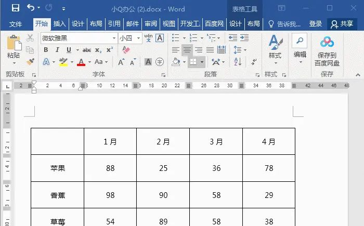Click the 告诉我 search box
Screen dimensions: 364x226
tap(284, 24)
